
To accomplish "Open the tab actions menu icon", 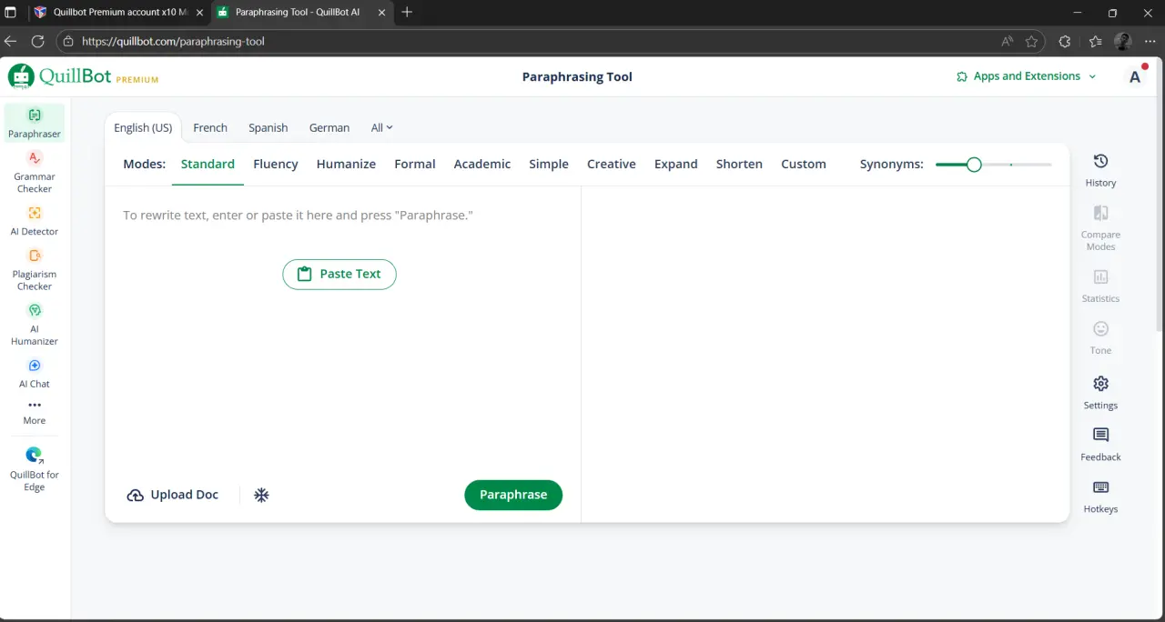I will [11, 13].
